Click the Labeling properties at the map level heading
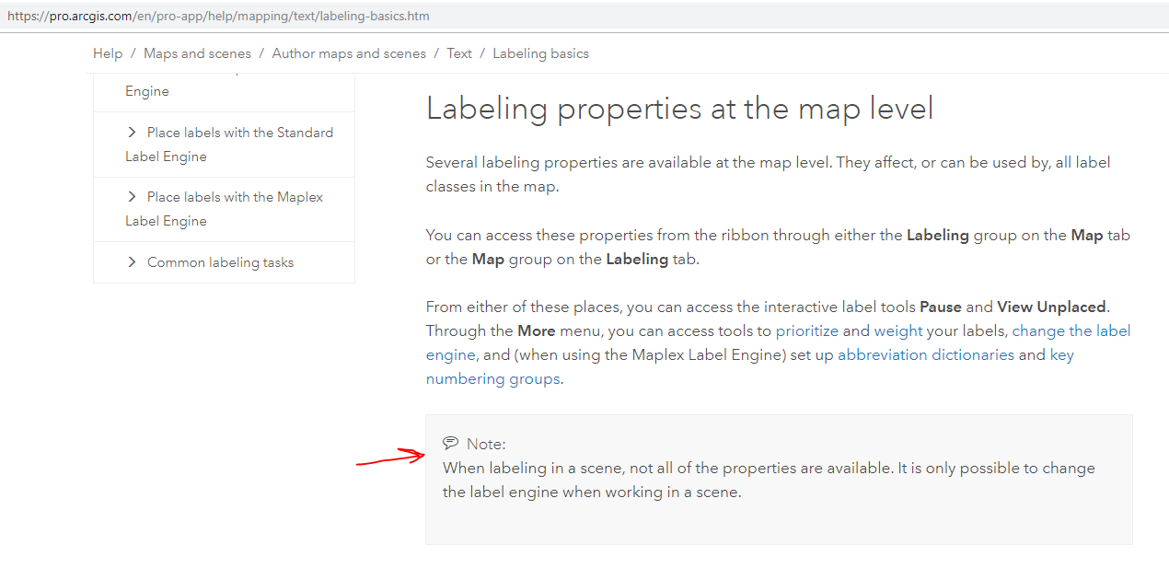 point(679,109)
